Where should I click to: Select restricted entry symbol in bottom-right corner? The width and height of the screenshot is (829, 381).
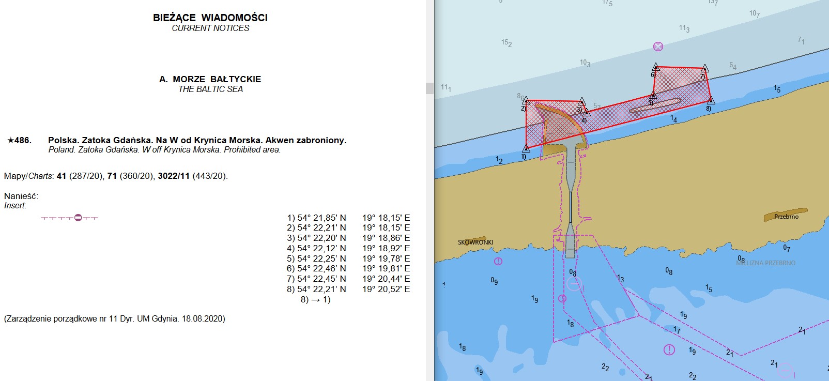pos(786,371)
